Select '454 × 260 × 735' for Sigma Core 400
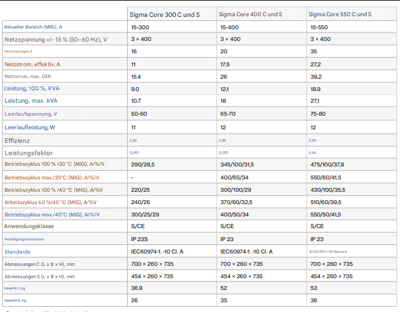Image resolution: width=400 pixels, height=312 pixels. [x=241, y=276]
